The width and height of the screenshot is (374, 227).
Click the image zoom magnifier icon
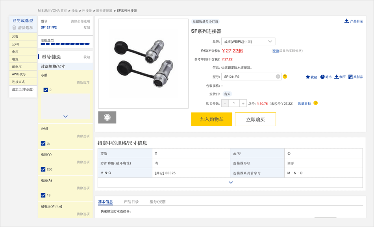point(107,117)
